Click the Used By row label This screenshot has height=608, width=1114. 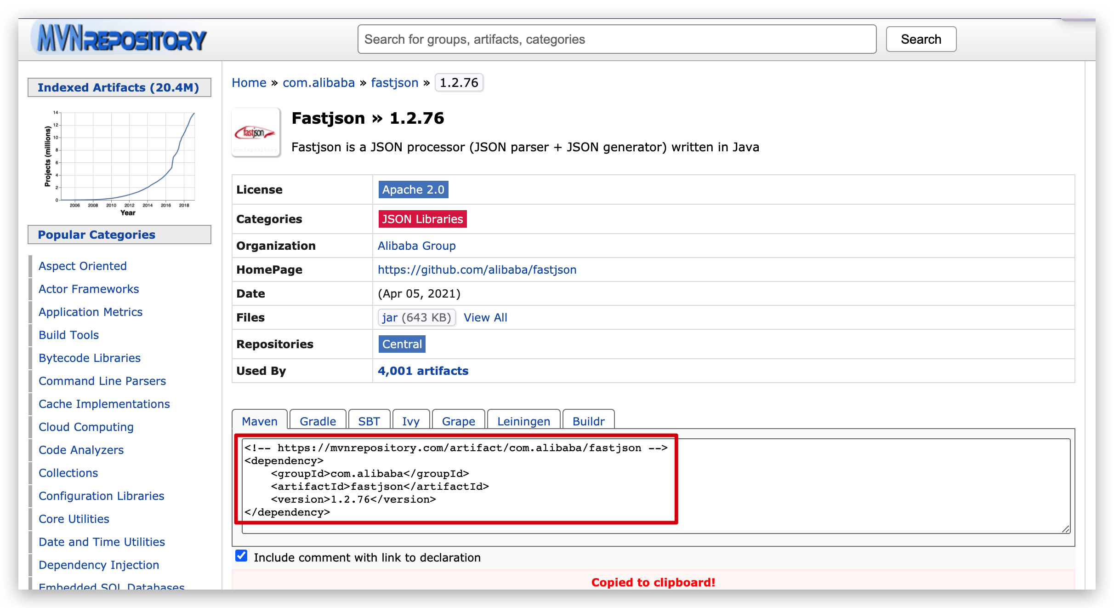click(261, 371)
